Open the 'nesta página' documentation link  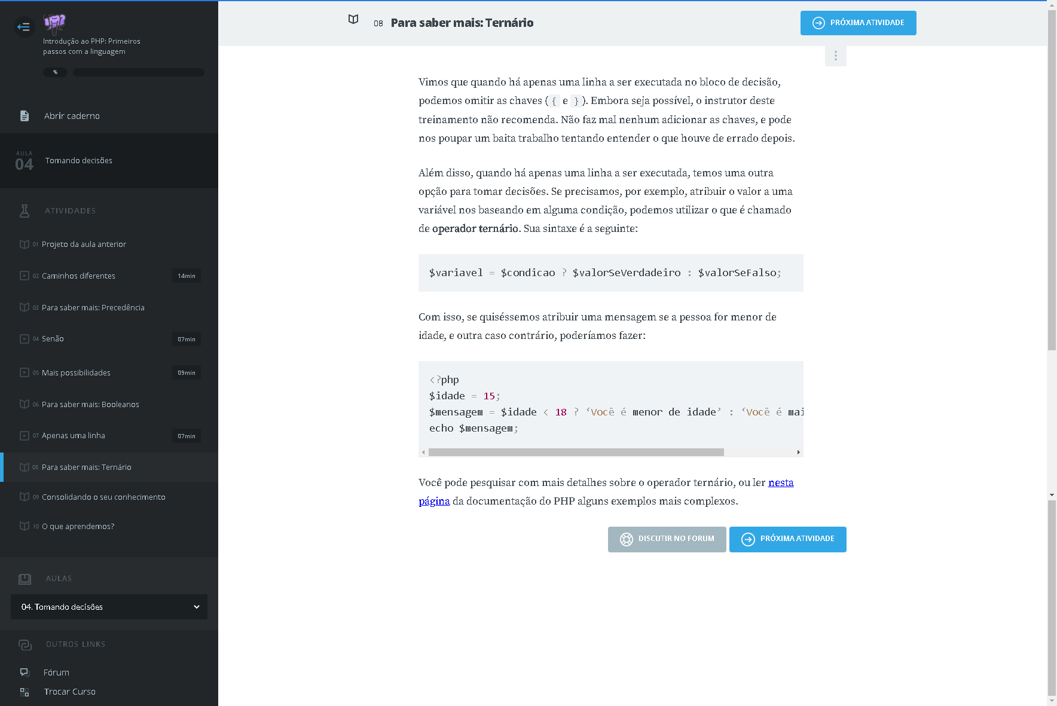coord(780,482)
